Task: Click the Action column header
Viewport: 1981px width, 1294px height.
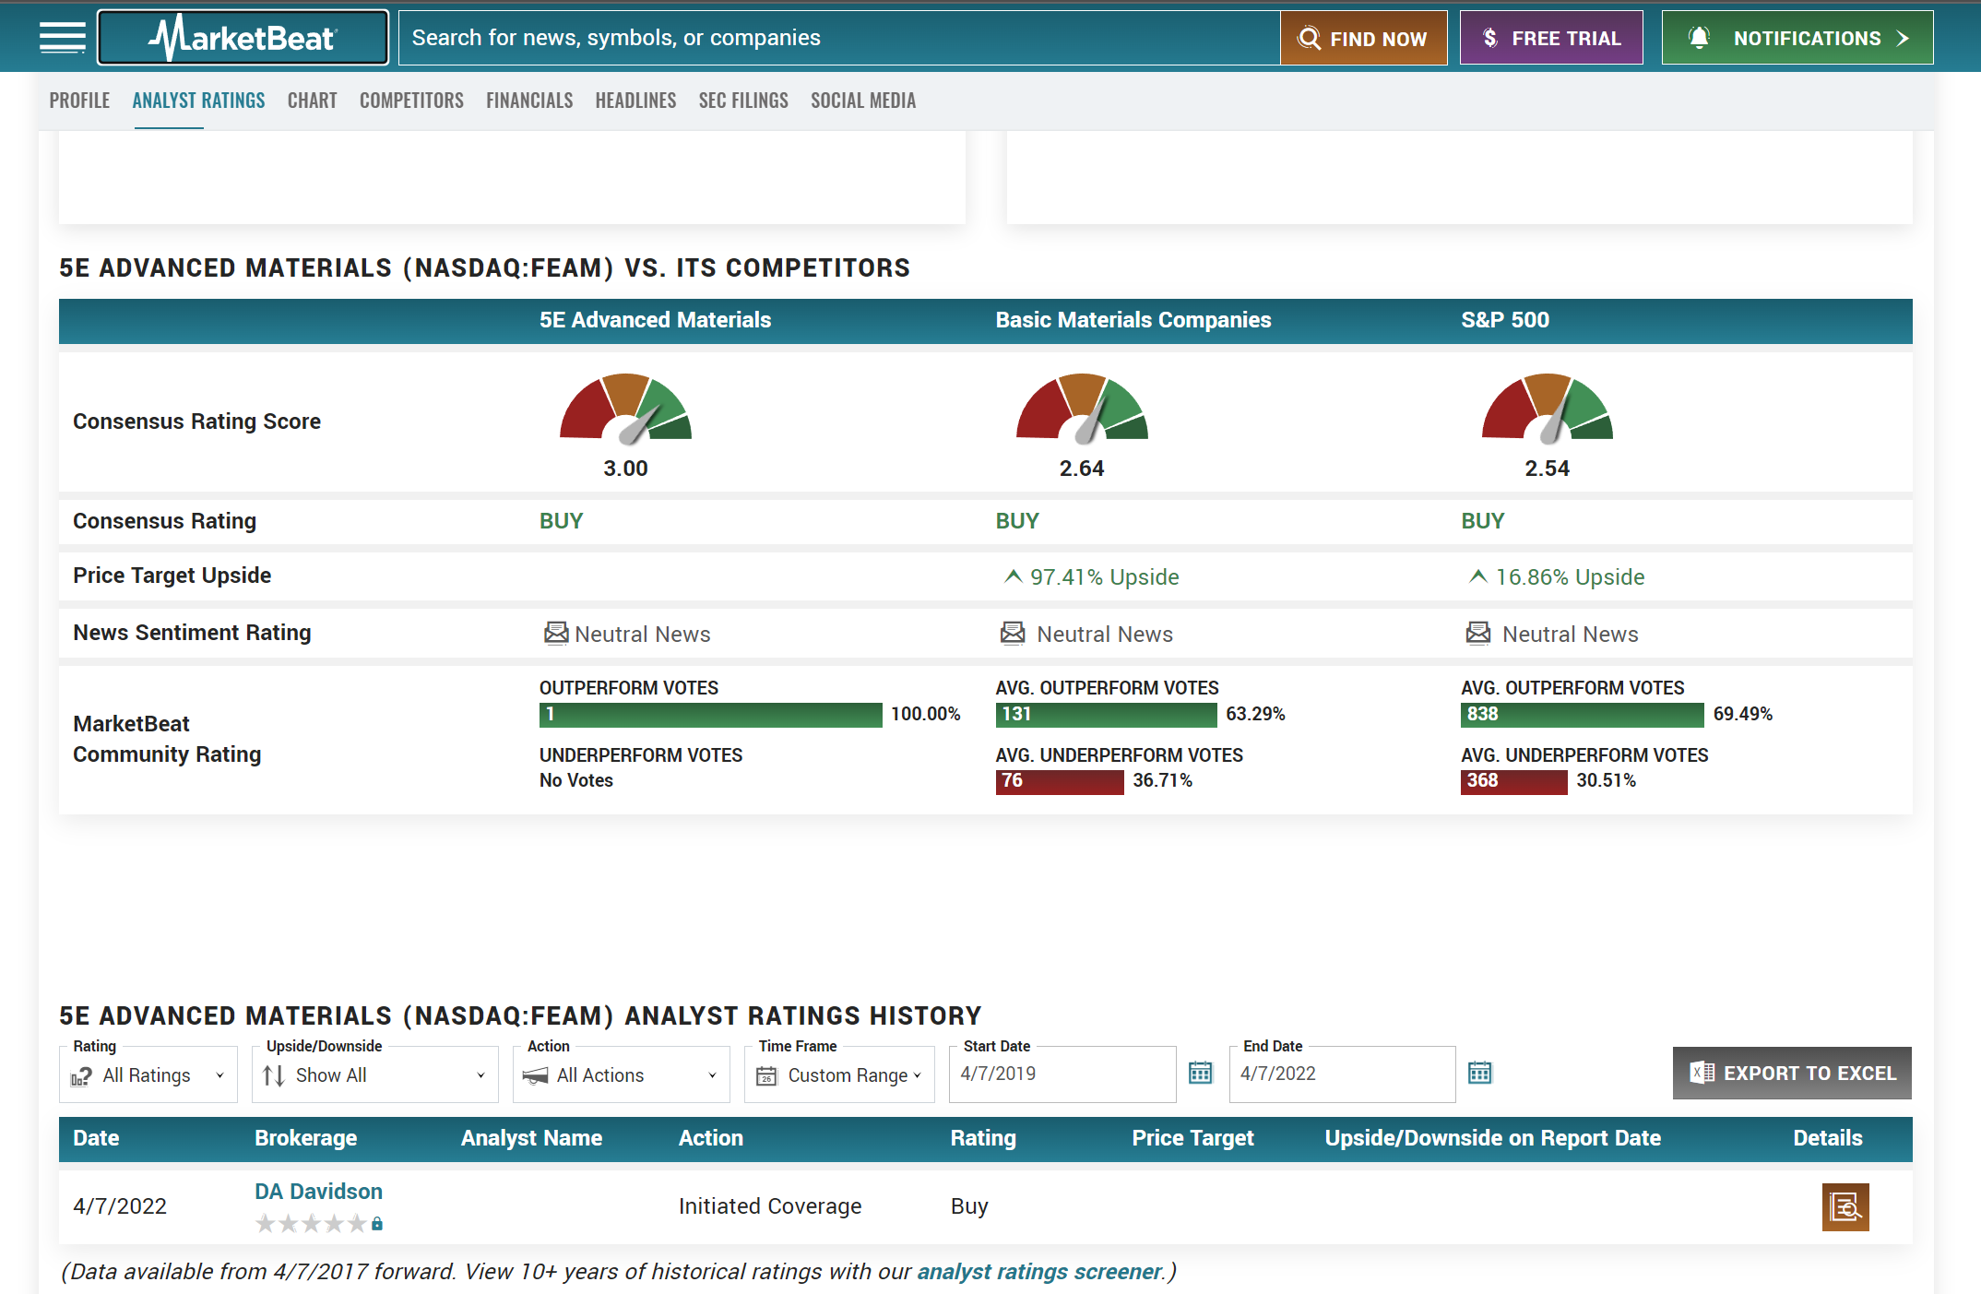Action: click(x=710, y=1138)
